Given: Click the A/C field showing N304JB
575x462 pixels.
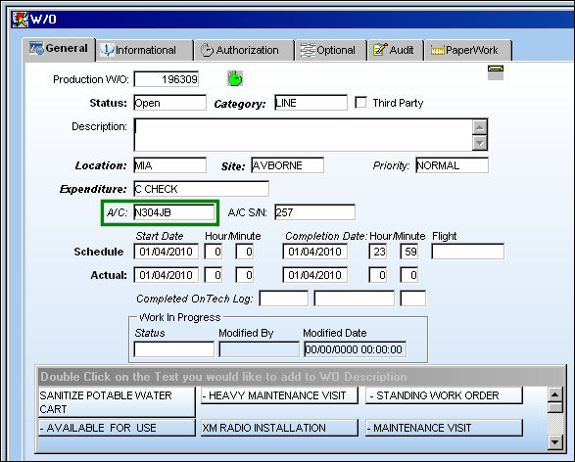Looking at the screenshot, I should [x=174, y=212].
